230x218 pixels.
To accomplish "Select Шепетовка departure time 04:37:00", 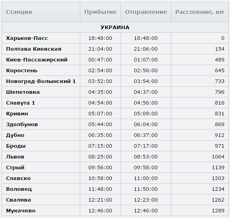I will click(146, 92).
